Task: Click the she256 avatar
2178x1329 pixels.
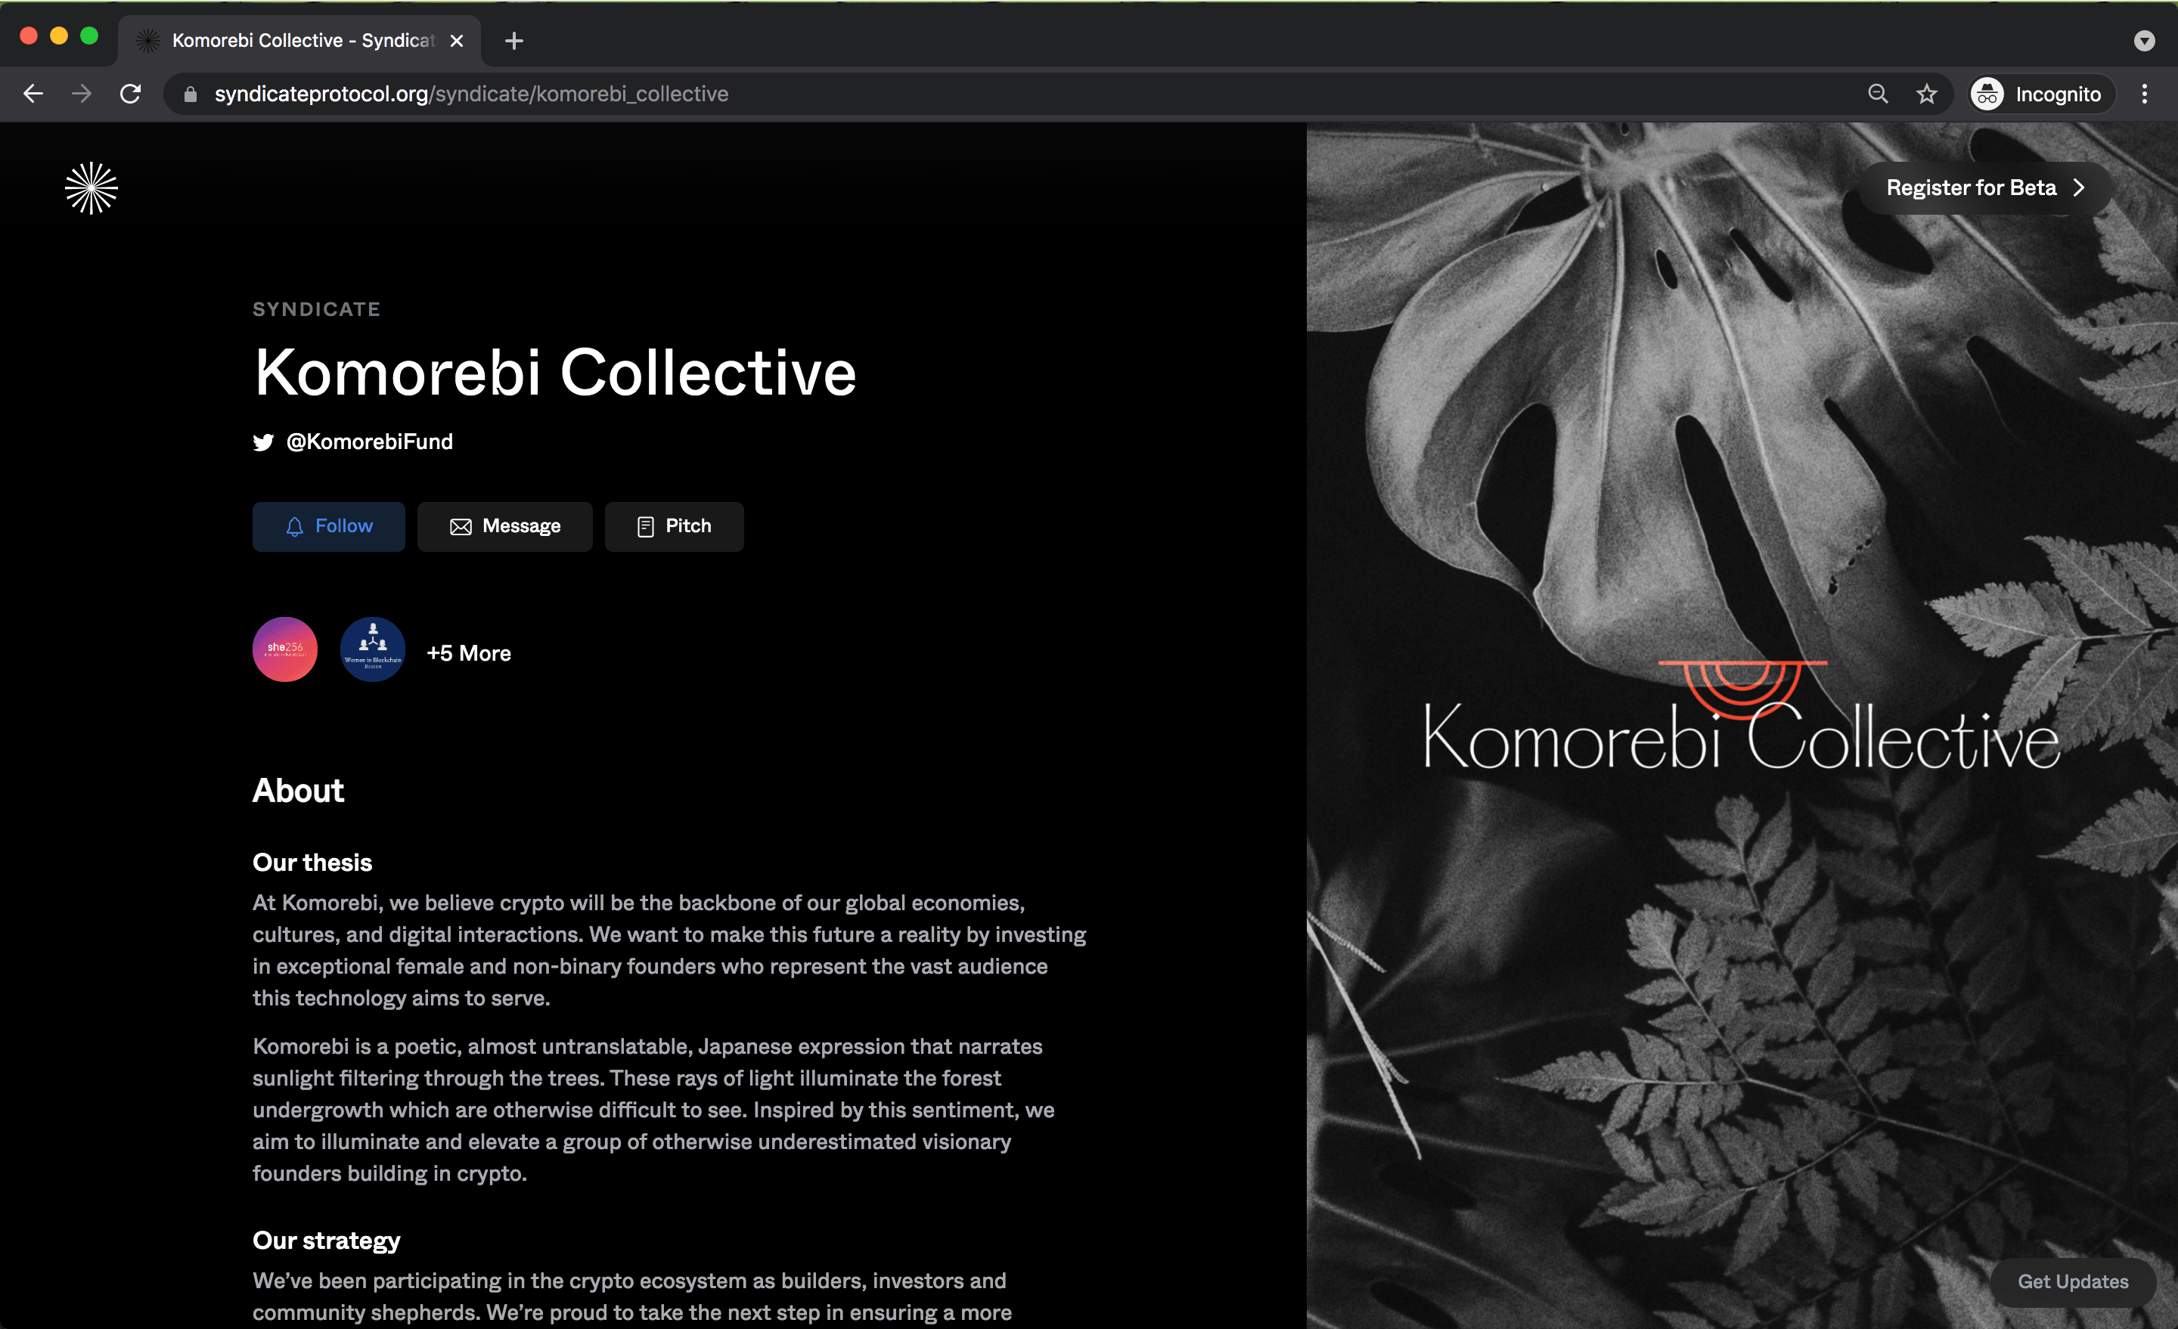Action: [284, 649]
